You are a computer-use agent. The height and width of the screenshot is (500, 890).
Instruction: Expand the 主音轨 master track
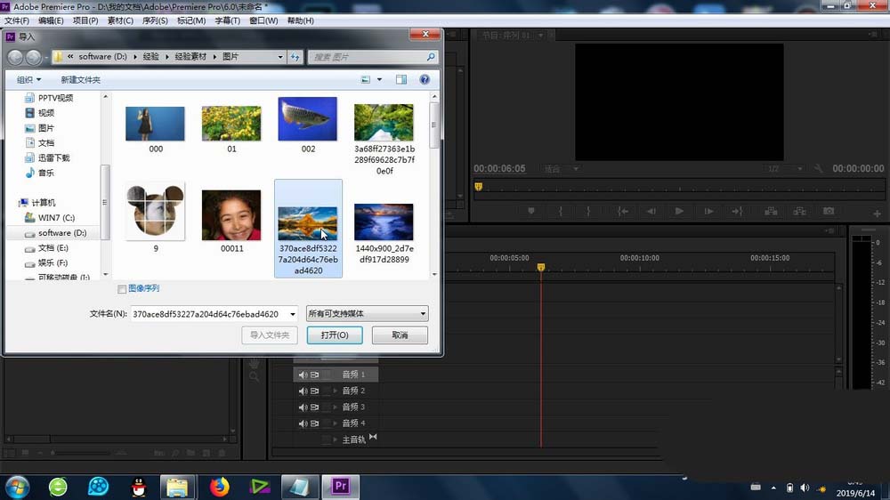click(x=335, y=440)
